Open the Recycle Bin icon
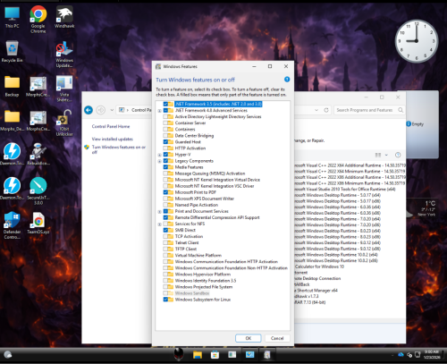The image size is (447, 364). (12, 51)
